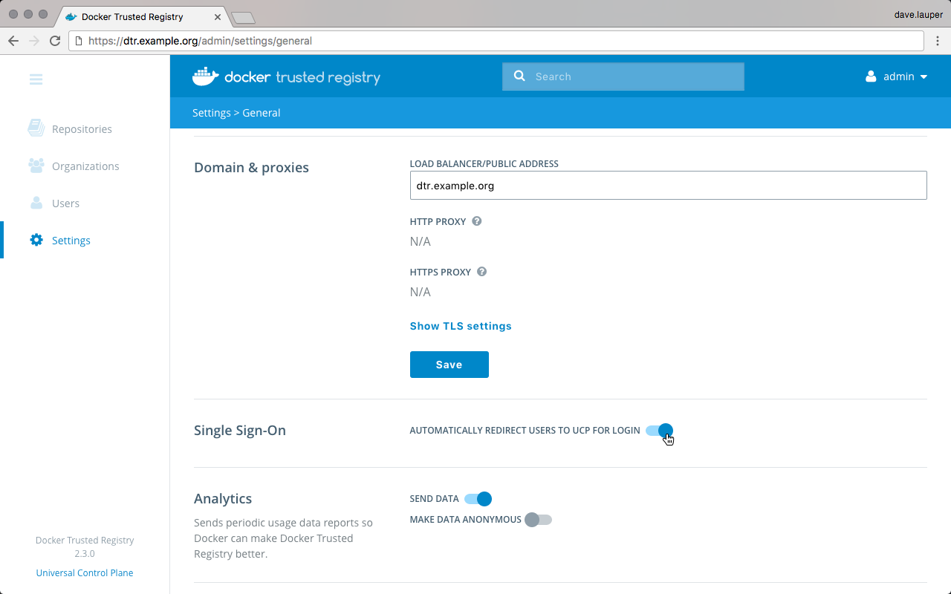Click the Docker Trusted Registry whale logo
Viewport: 951px width, 594px height.
[x=205, y=76]
